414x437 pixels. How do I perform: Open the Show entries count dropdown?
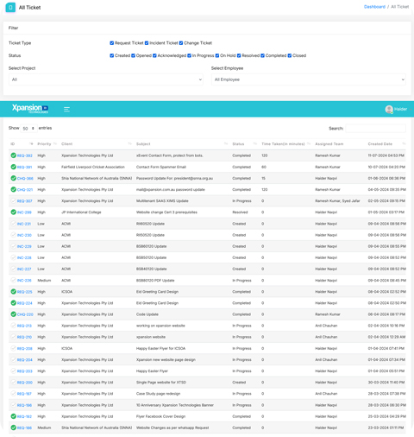point(28,129)
